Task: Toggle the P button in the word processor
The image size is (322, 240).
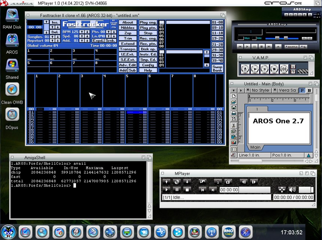Action: point(302,91)
